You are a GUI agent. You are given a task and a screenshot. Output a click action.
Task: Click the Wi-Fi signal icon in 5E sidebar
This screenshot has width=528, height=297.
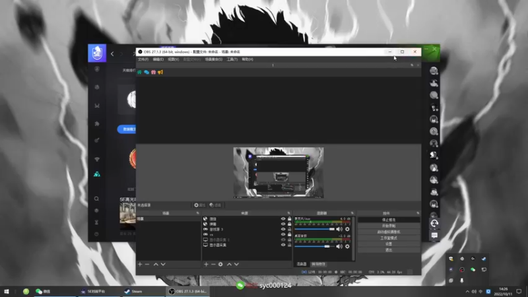coord(97,159)
